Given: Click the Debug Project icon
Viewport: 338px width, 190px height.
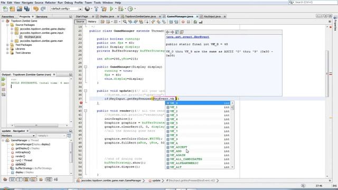Looking at the screenshot, I should 121,9.
